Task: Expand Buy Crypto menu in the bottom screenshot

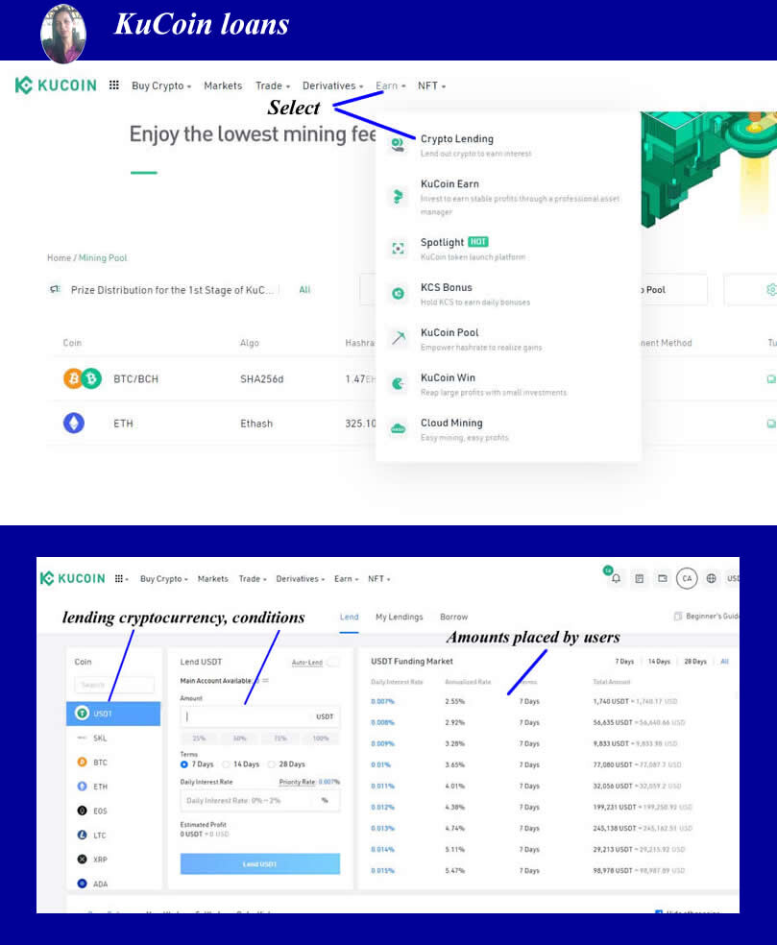Action: 164,578
